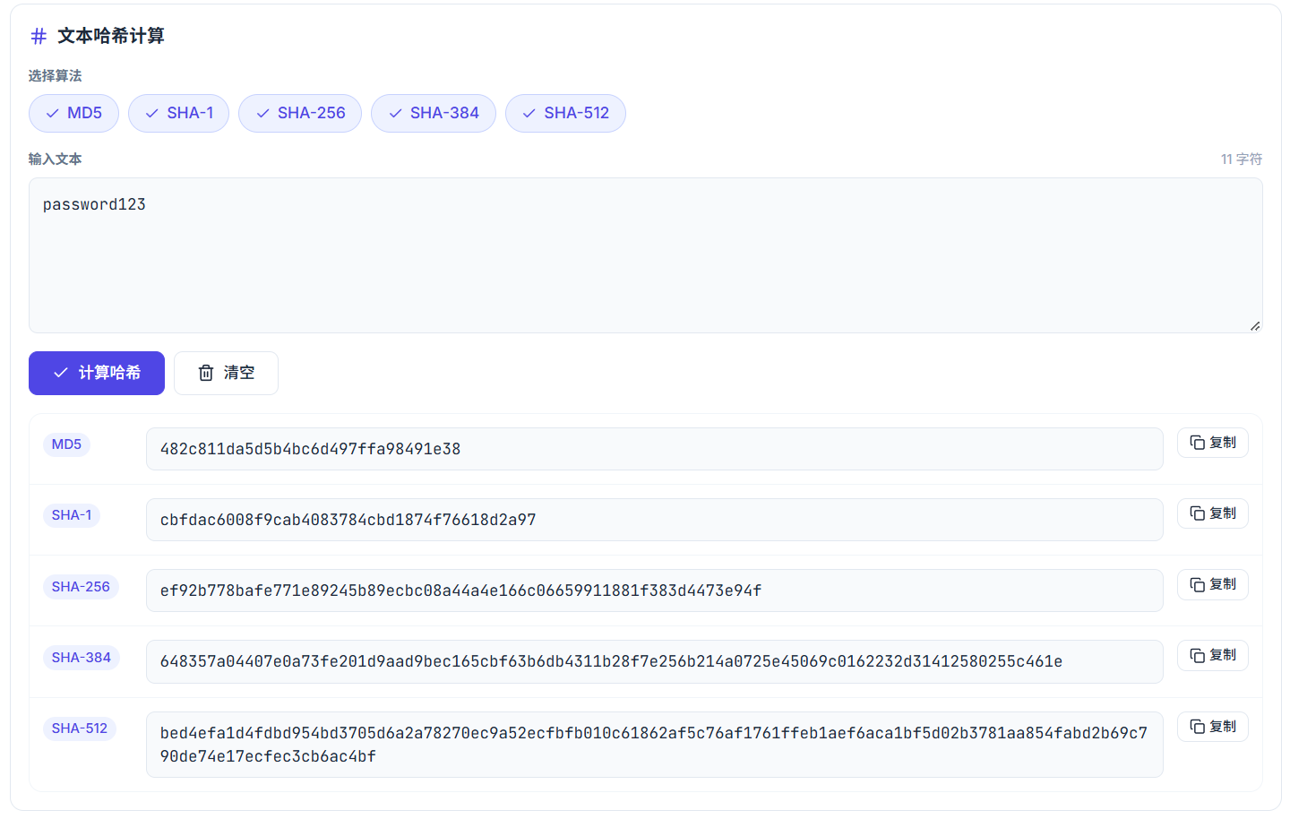The image size is (1290, 819).
Task: Click the 输入文本 label
Action: [55, 159]
